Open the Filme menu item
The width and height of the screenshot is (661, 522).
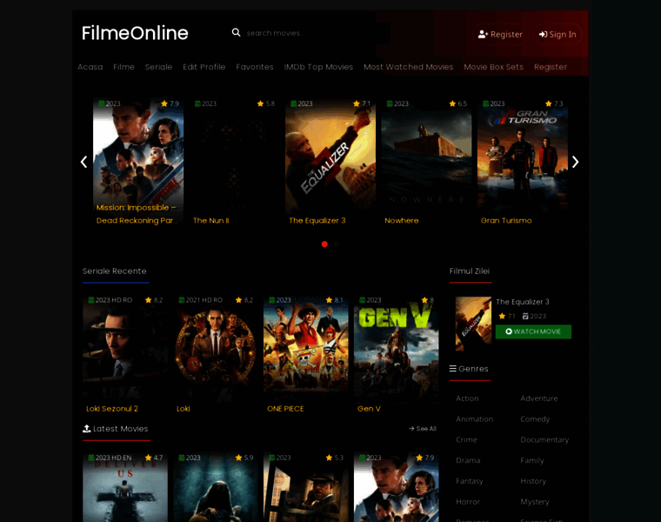[x=124, y=67]
